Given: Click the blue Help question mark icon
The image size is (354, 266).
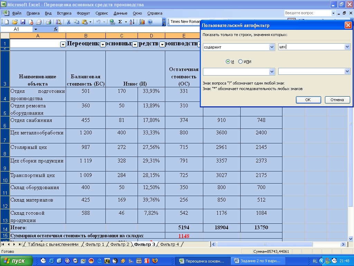Looking at the screenshot, I should 150,22.
